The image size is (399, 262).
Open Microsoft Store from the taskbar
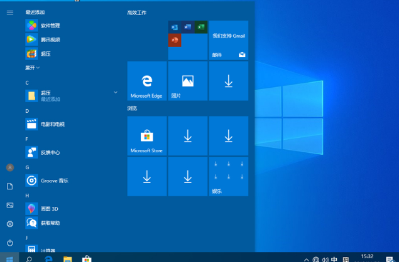point(87,258)
